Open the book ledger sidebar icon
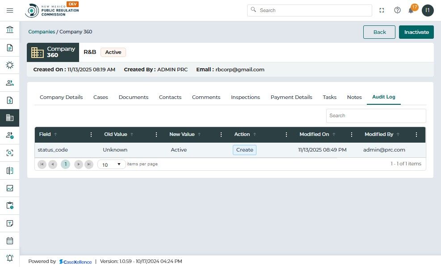Image resolution: width=441 pixels, height=267 pixels. pos(10,171)
